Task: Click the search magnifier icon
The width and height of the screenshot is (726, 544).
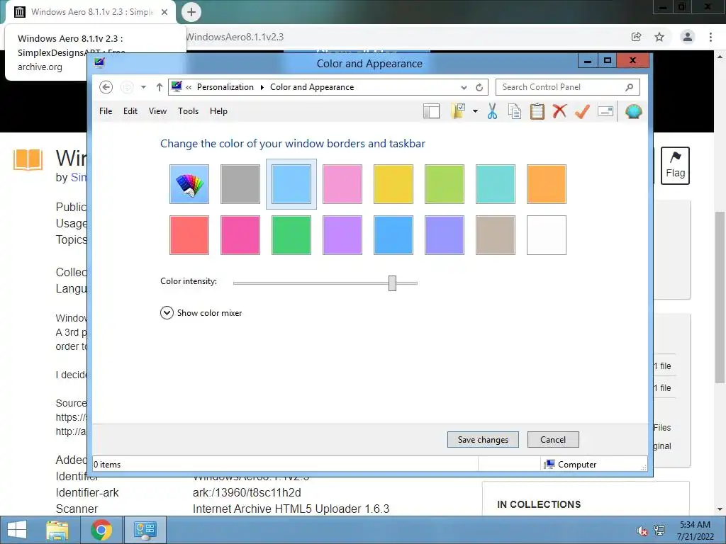Action: (x=630, y=87)
